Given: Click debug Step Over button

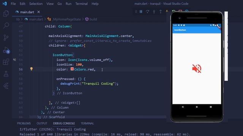Looking at the screenshot, I should pyautogui.click(x=147, y=12).
